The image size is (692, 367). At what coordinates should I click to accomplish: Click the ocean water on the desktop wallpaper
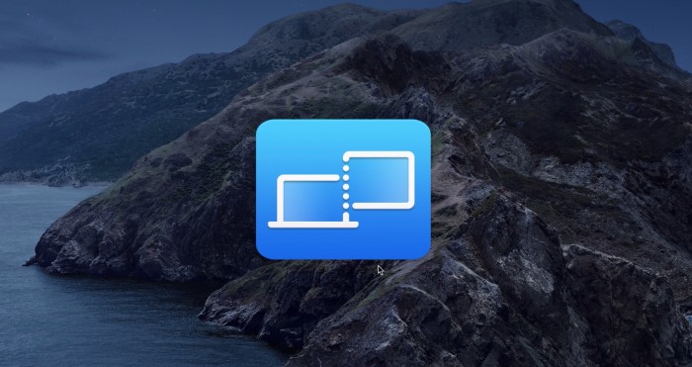pos(88,318)
